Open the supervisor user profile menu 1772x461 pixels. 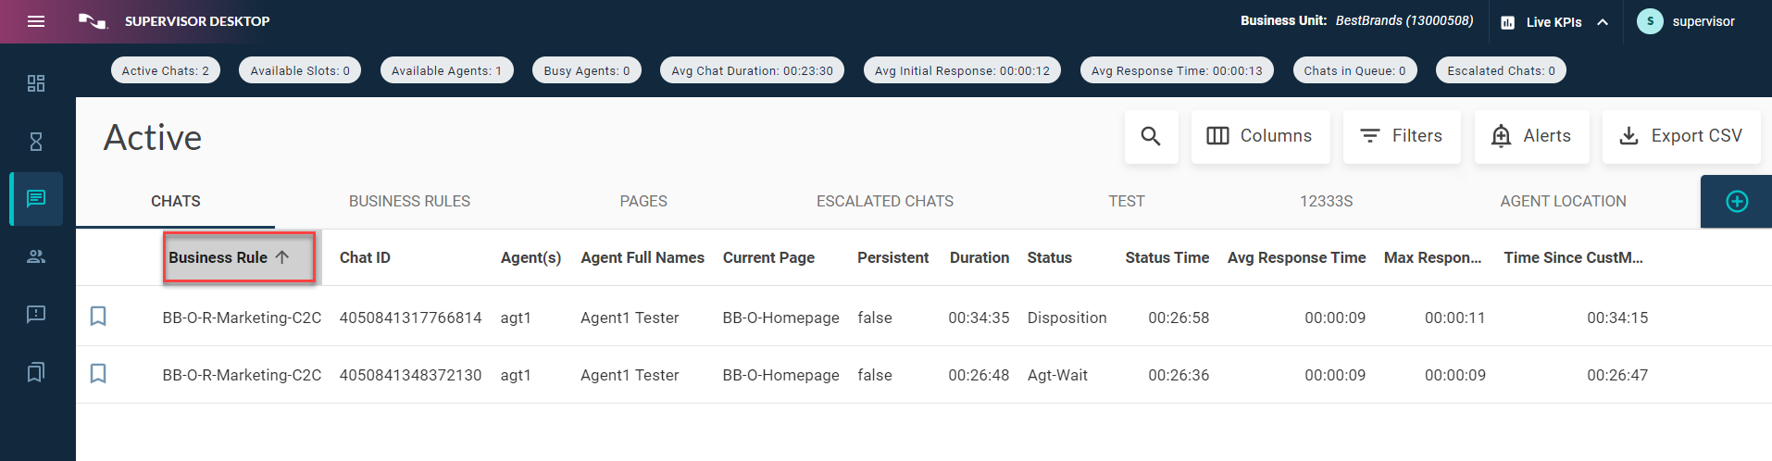click(x=1687, y=21)
